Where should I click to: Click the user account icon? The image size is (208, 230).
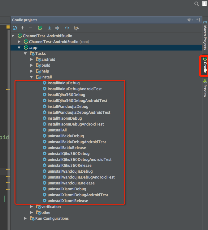pyautogui.click(x=204, y=4)
